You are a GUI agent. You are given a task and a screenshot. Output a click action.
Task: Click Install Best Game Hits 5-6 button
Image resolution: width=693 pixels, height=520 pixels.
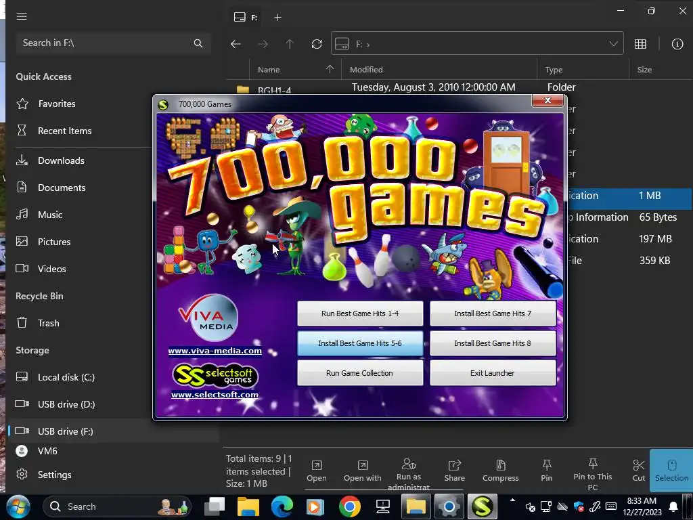tap(360, 343)
